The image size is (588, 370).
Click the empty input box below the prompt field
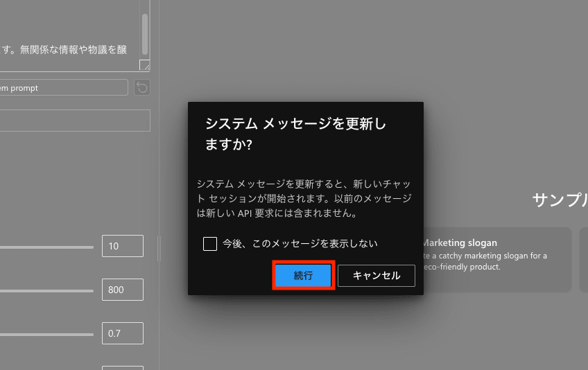(x=75, y=121)
